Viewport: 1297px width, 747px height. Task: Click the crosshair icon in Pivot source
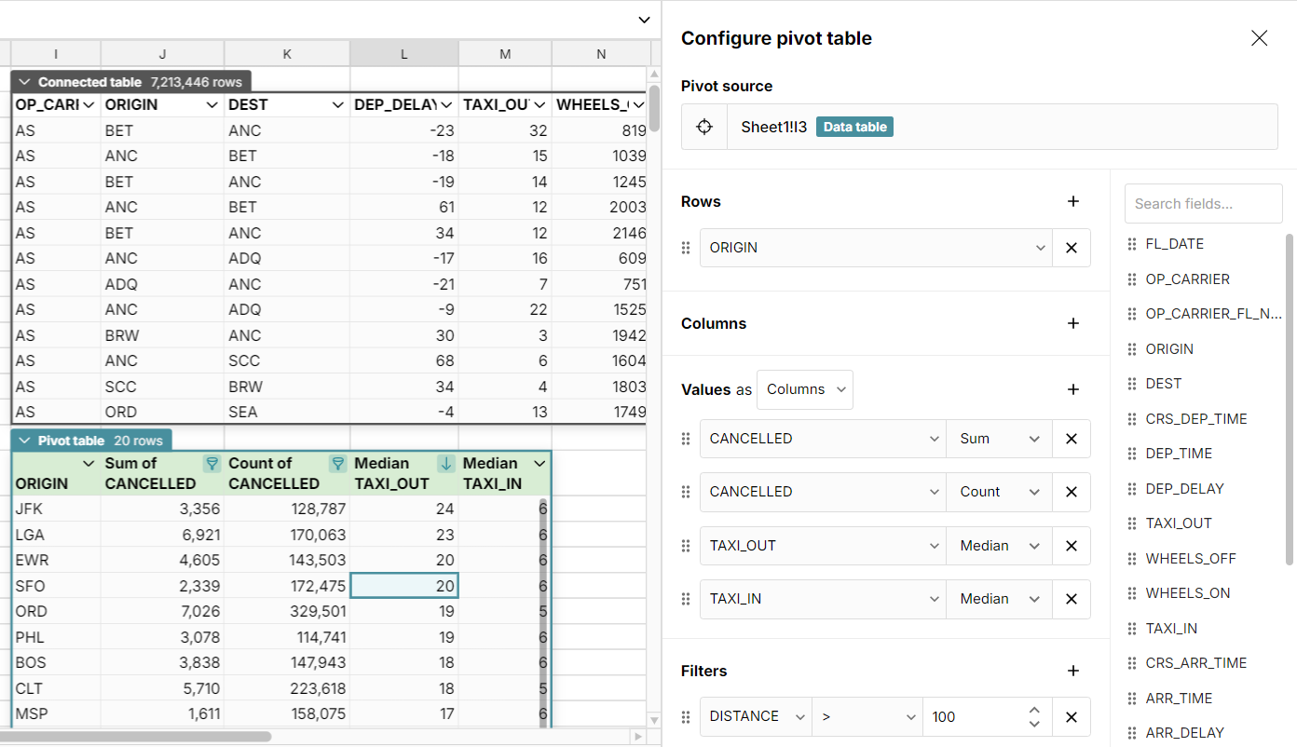click(703, 127)
